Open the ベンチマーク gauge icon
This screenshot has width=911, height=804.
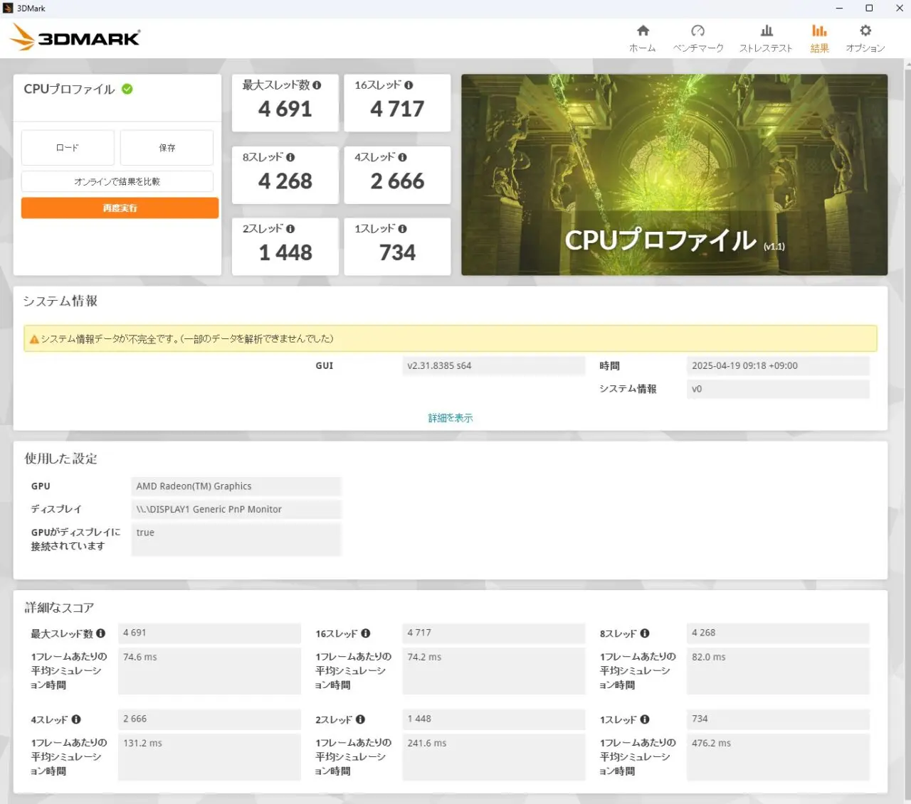click(697, 31)
